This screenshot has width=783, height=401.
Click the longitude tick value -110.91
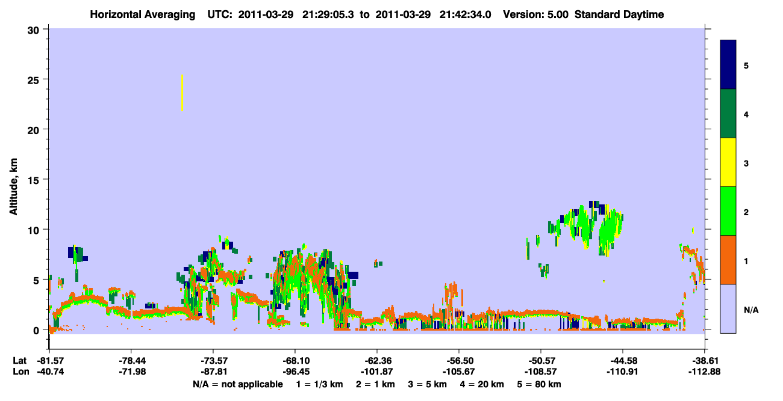(623, 372)
